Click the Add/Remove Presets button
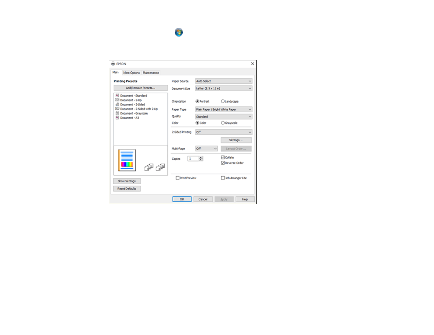The height and width of the screenshot is (335, 434). [x=141, y=88]
